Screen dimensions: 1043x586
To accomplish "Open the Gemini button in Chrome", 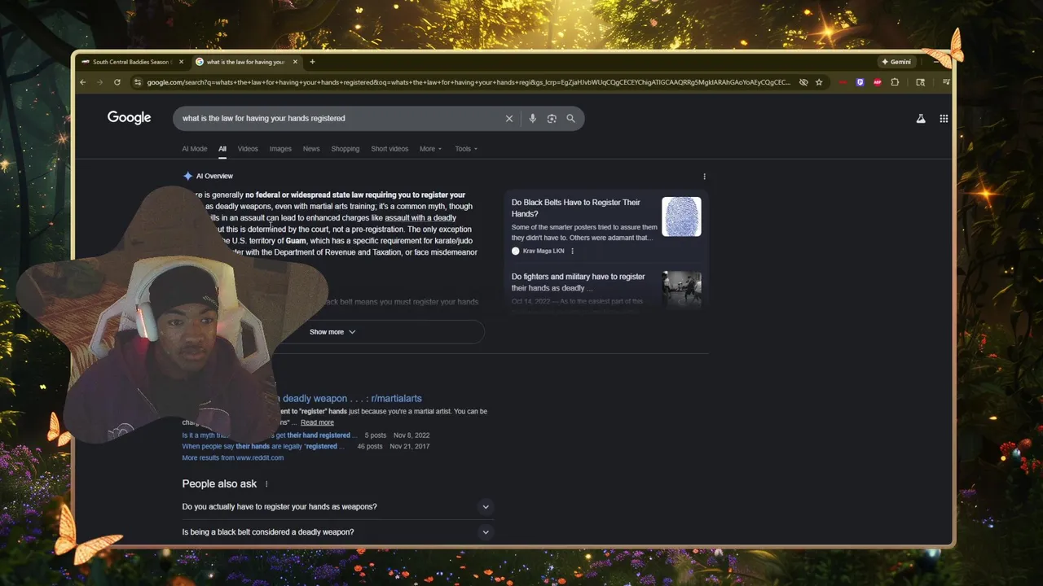I will click(896, 62).
